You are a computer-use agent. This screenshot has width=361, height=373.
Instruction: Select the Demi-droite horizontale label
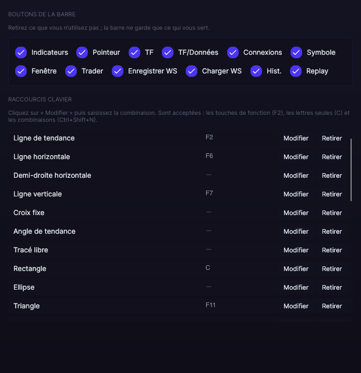pos(52,175)
